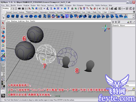Click the highlighted Trim Tool icon in toolbox

(x=3, y=59)
